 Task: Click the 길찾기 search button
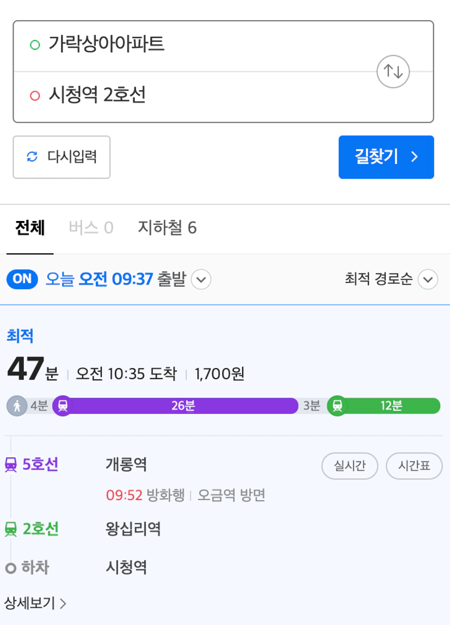tap(386, 157)
